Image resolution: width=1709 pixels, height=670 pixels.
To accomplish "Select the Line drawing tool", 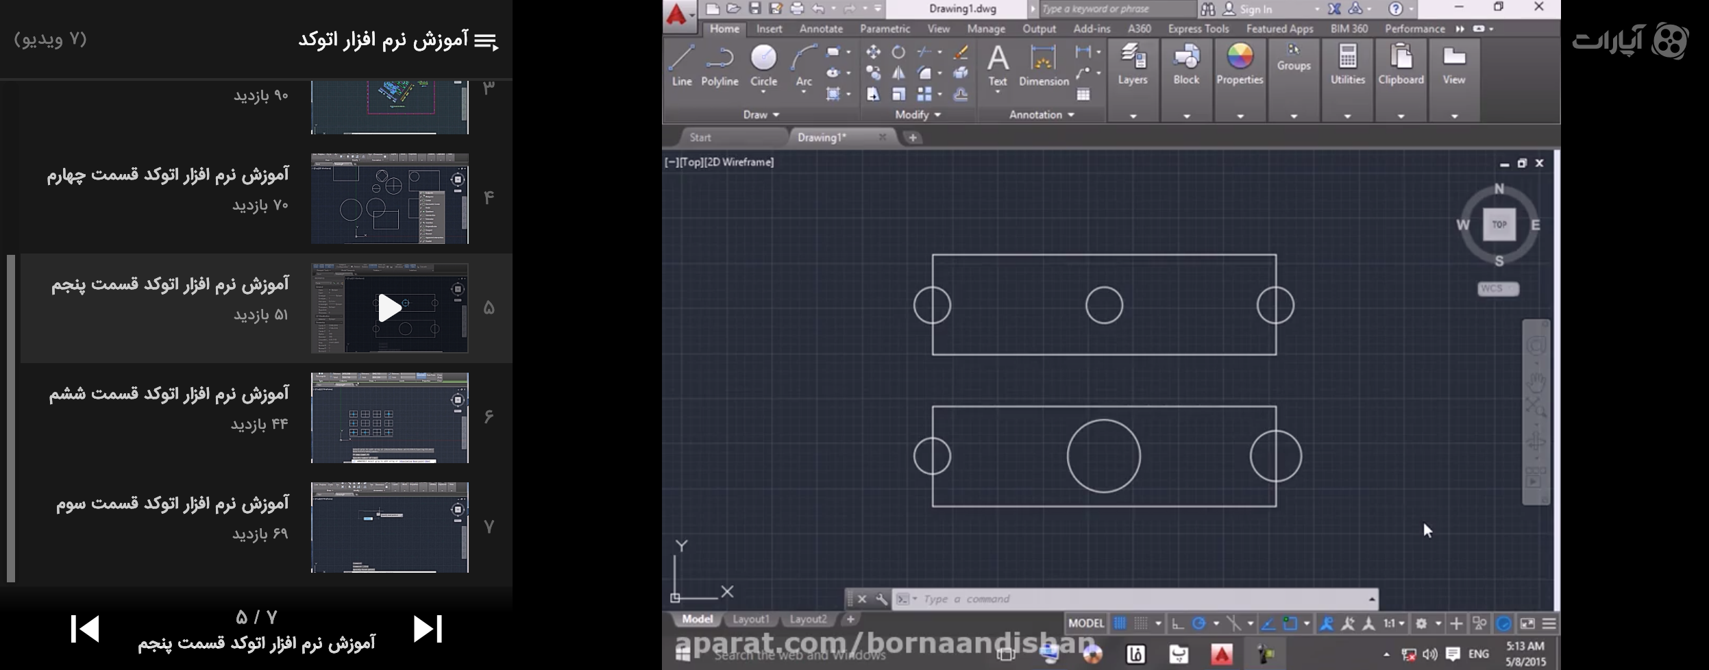I will [x=681, y=65].
